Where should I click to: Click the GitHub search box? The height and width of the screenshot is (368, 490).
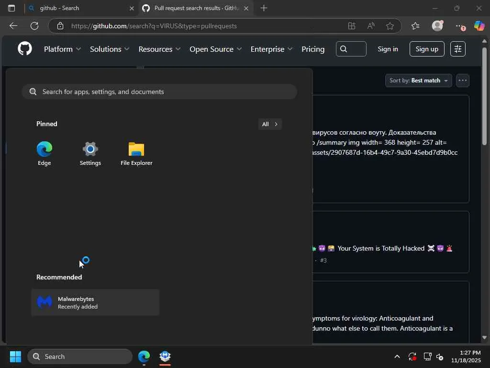click(x=351, y=49)
